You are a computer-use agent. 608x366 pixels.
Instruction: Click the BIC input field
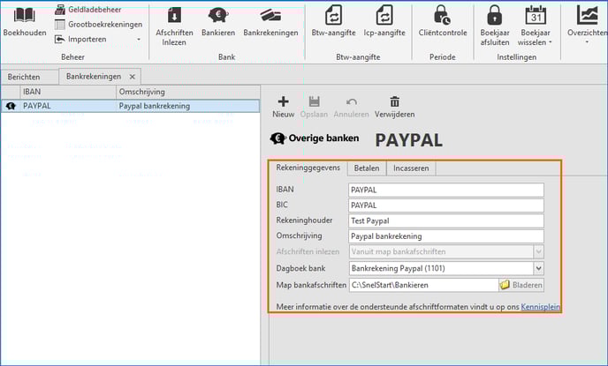(446, 205)
